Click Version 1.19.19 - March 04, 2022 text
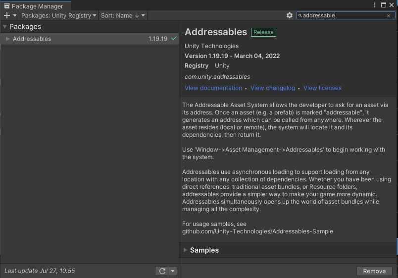The width and height of the screenshot is (398, 278). pyautogui.click(x=232, y=56)
